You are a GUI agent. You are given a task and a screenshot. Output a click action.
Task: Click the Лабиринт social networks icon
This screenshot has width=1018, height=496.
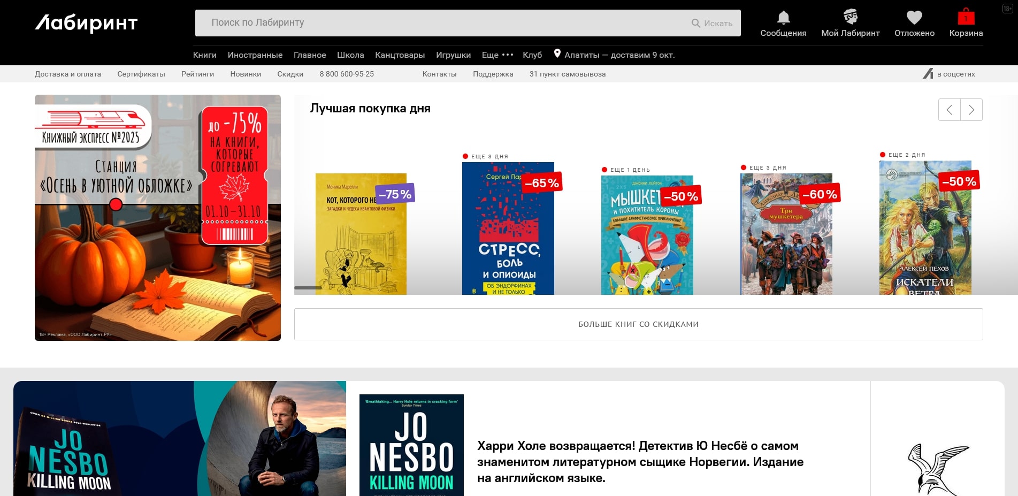point(928,74)
